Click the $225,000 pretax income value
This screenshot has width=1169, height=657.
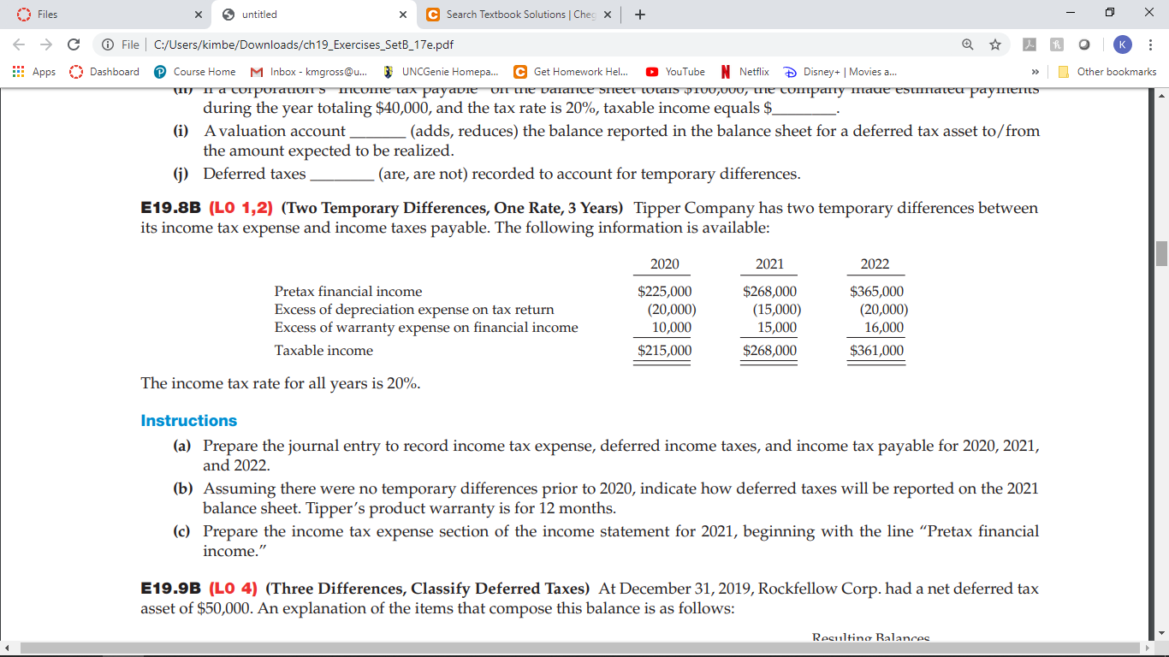(x=665, y=292)
